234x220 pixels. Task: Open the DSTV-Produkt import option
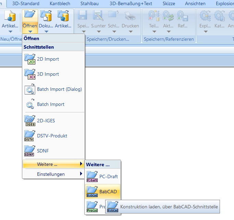53,136
